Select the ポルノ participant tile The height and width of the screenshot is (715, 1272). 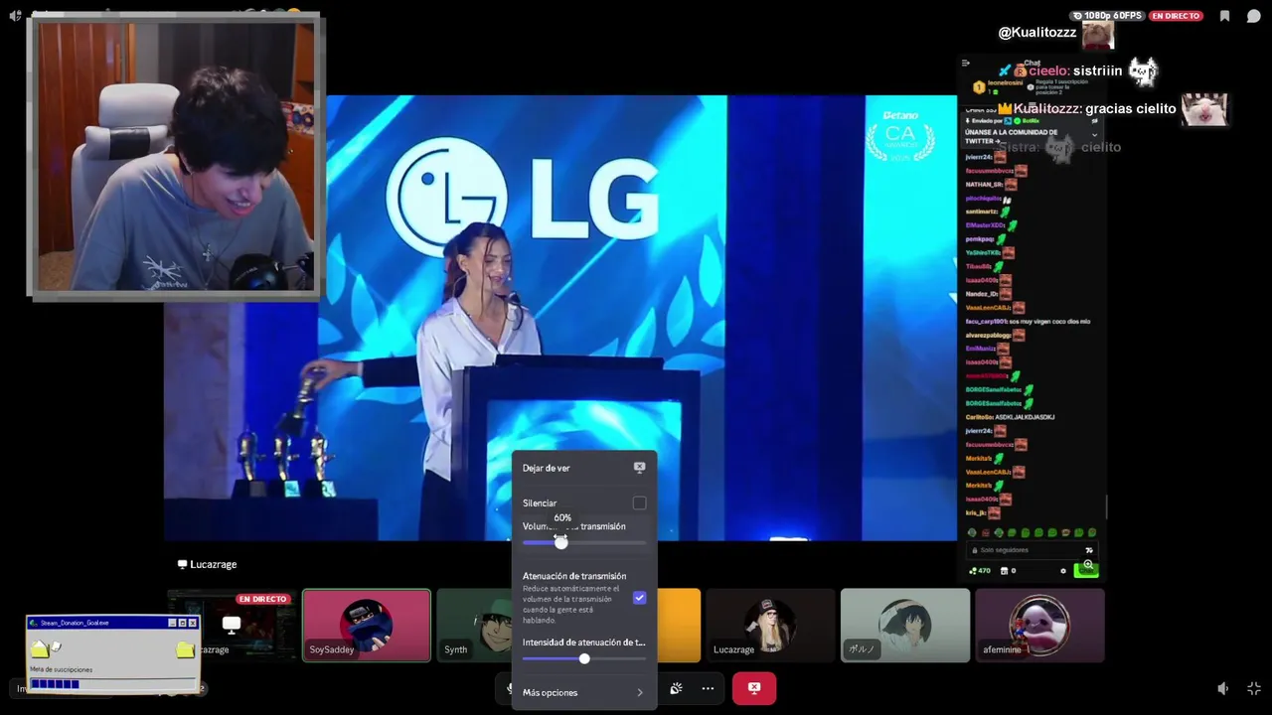click(x=905, y=626)
